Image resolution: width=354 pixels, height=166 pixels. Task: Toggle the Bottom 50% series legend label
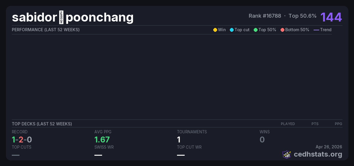(297, 30)
